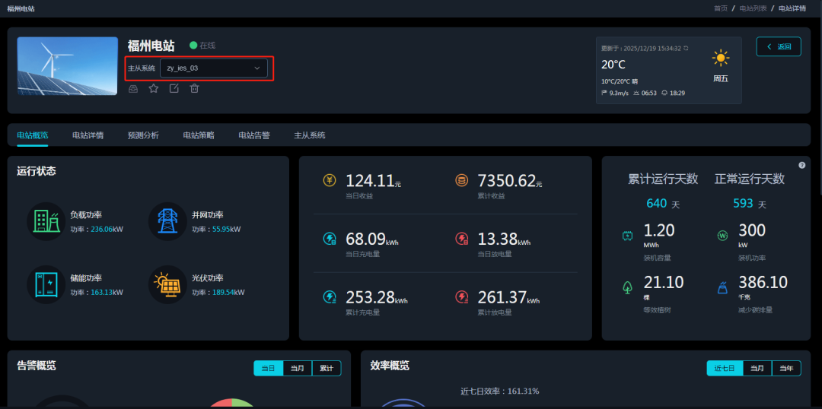Screen dimensions: 822x409
Task: Click the 累计充电量 icon
Action: pos(330,297)
